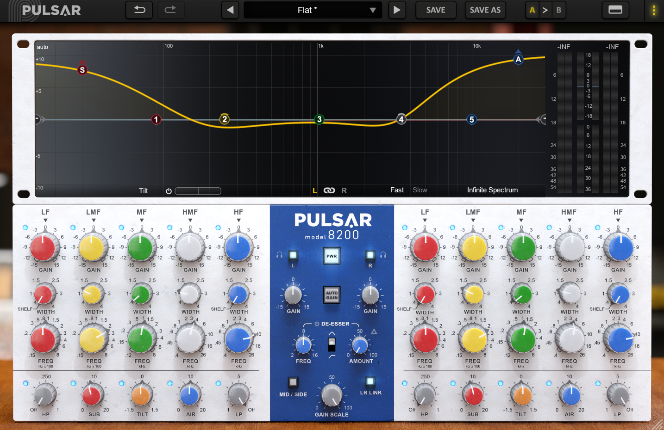The image size is (664, 430).
Task: Load the previous preset with left arrow
Action: click(x=230, y=10)
